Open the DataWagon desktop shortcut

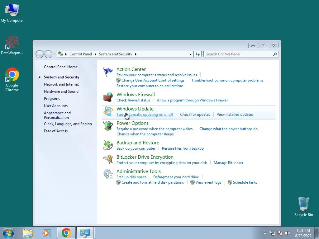click(12, 45)
